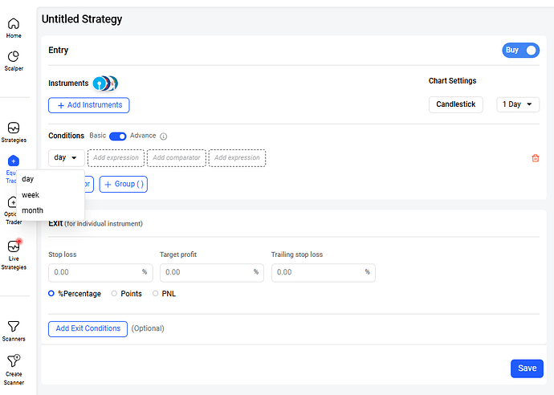Toggle Basic/Advance conditions switch
Screen dimensions: 554x395
[x=118, y=136]
